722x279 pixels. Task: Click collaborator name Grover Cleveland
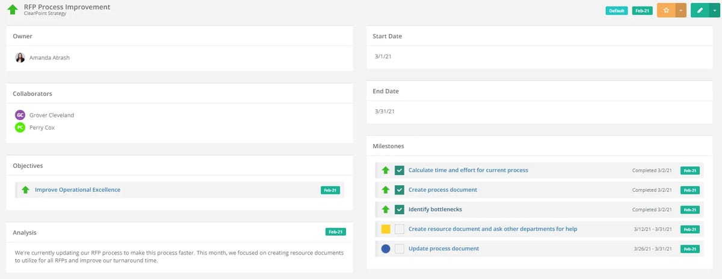(x=52, y=115)
